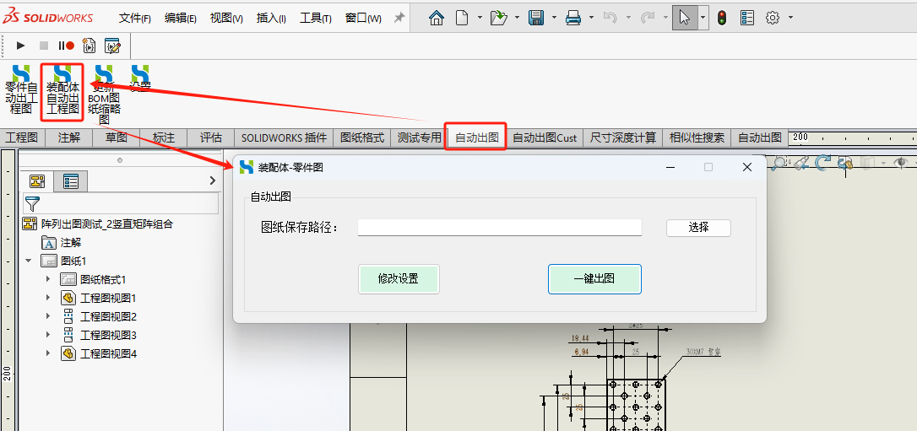Click the 修改设置 button

point(399,279)
